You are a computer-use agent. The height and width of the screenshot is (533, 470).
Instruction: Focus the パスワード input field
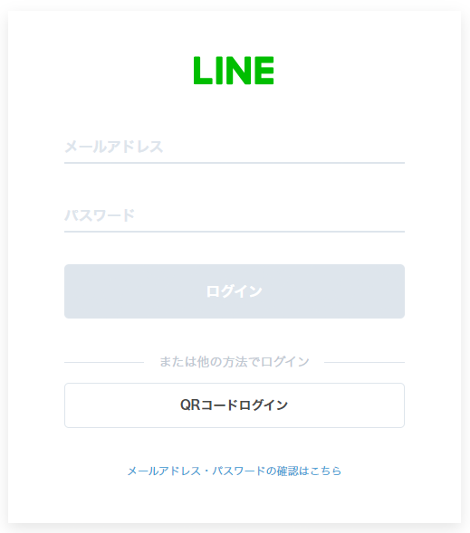235,216
